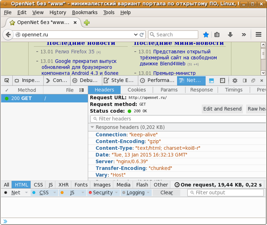267x225 pixels.
Task: Switch to the Inspector tab
Action: click(28, 81)
